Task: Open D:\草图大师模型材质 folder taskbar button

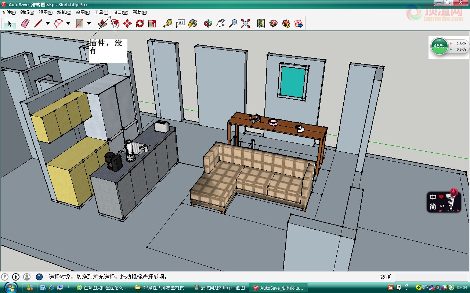Action: pyautogui.click(x=160, y=288)
